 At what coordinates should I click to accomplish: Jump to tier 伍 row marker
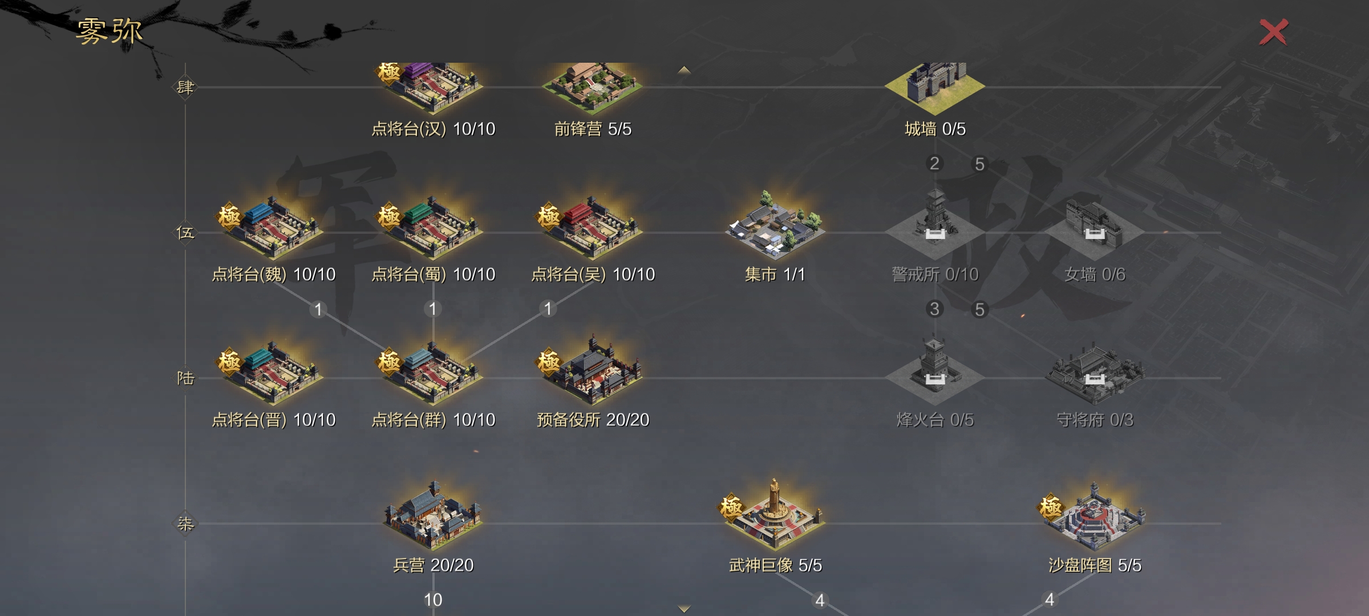coord(185,233)
